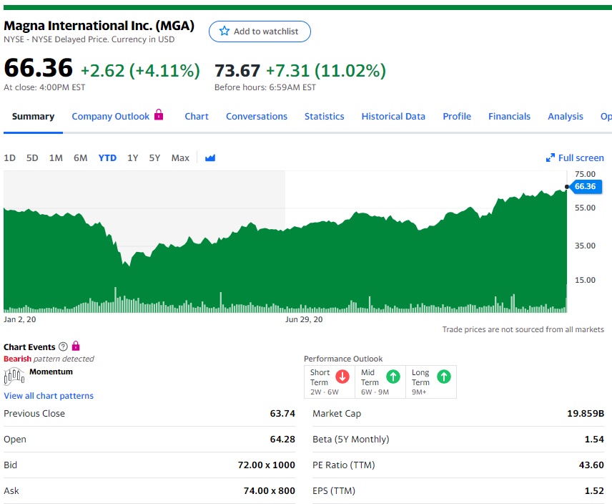Open the Historical Data tab

click(393, 117)
